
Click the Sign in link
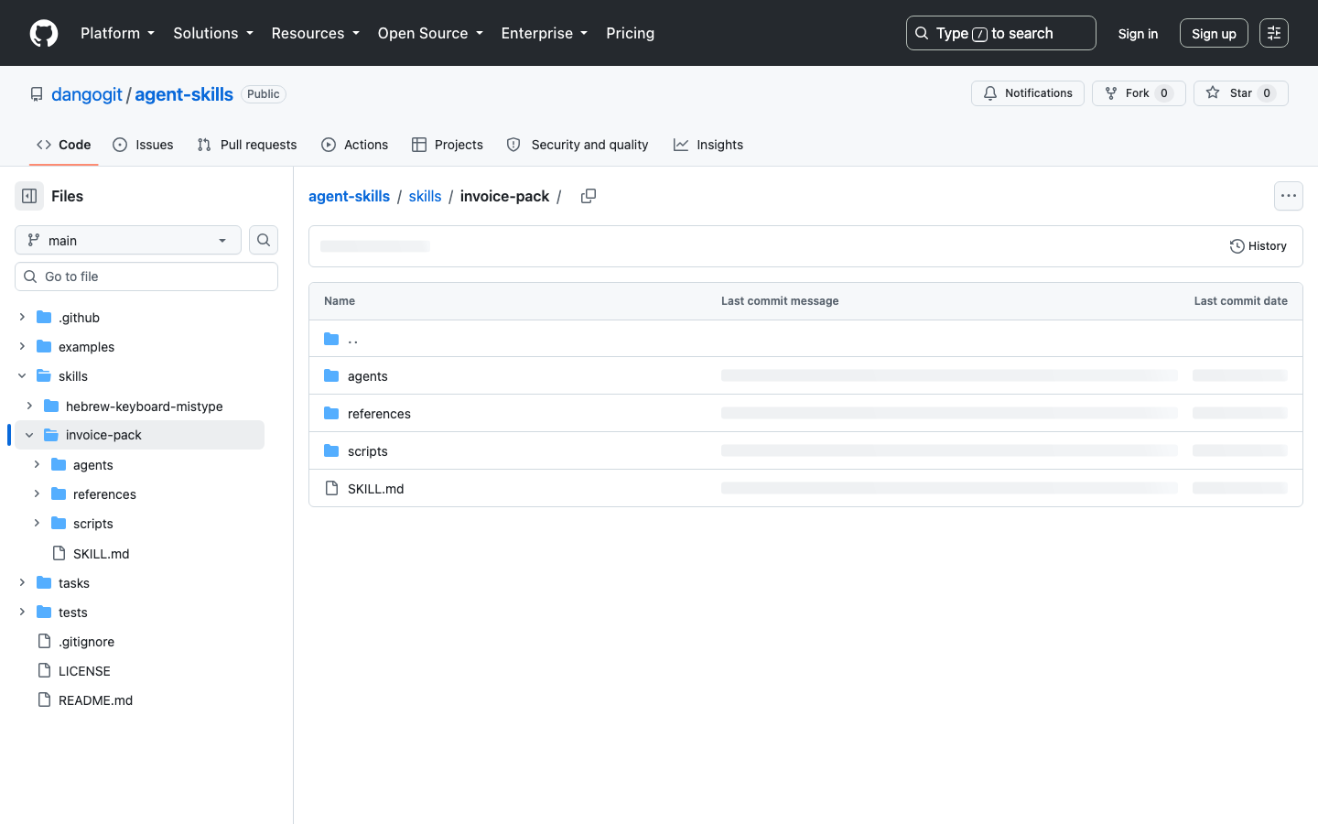[x=1138, y=34]
